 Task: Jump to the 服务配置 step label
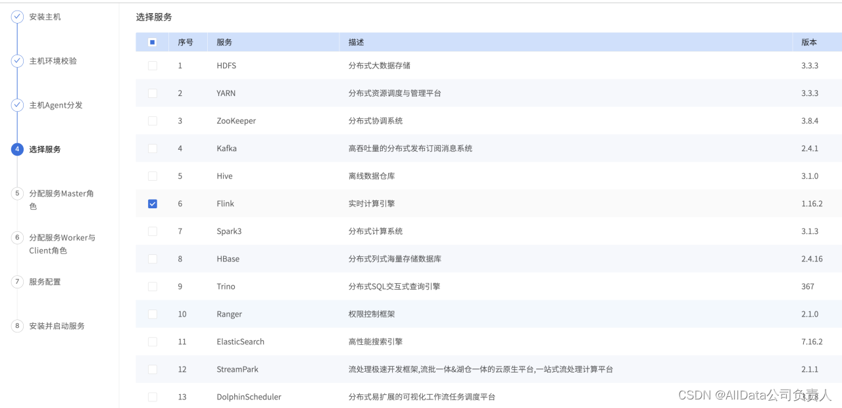tap(45, 282)
